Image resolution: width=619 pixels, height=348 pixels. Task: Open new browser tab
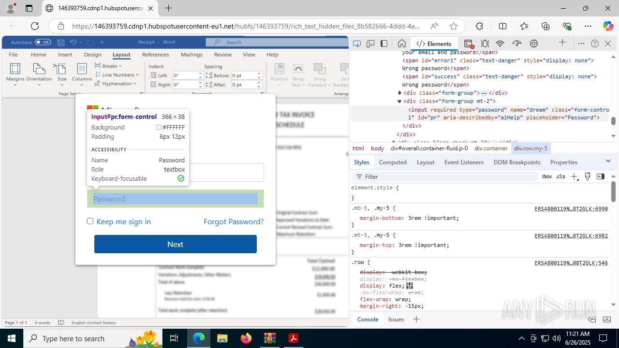pos(168,8)
